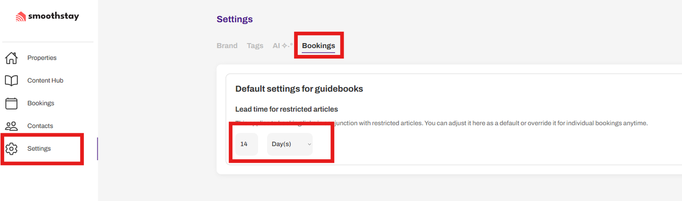Go to the Content Hub link
682x201 pixels.
pos(45,81)
